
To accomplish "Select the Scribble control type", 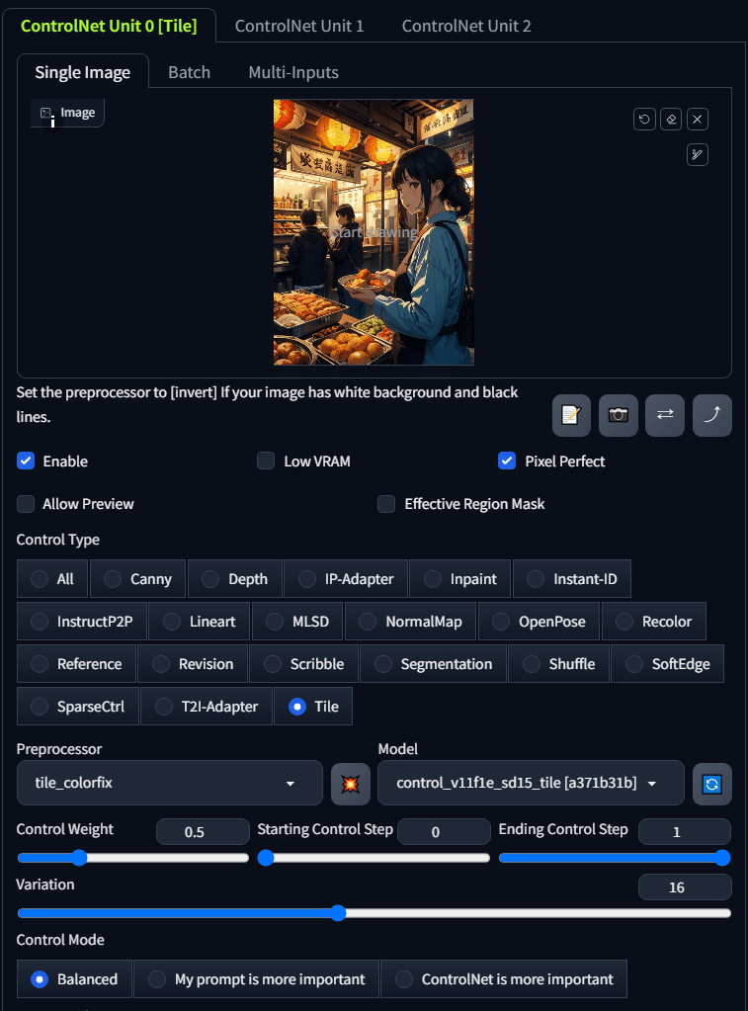I will point(303,664).
